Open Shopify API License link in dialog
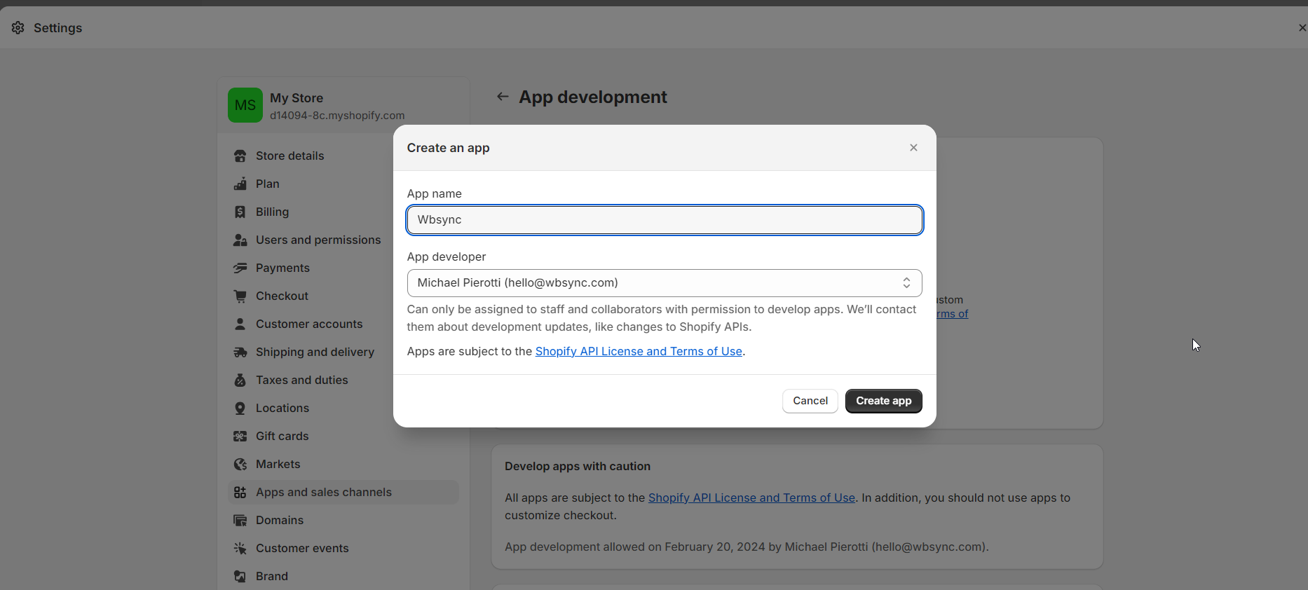 click(x=638, y=351)
